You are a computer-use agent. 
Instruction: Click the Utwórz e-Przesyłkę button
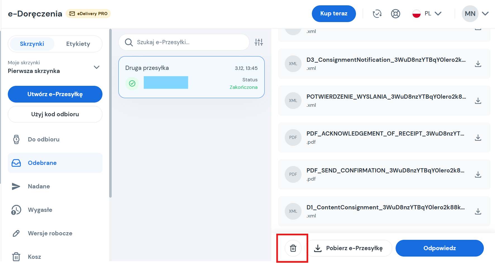tap(55, 94)
